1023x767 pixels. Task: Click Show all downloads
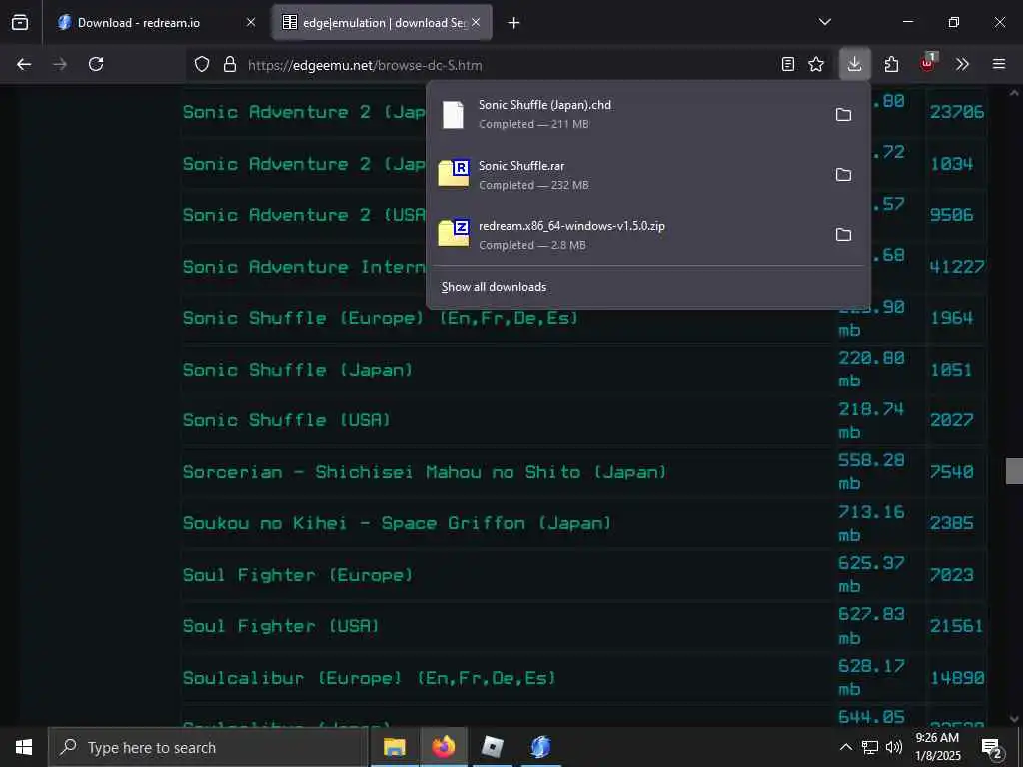coord(494,287)
